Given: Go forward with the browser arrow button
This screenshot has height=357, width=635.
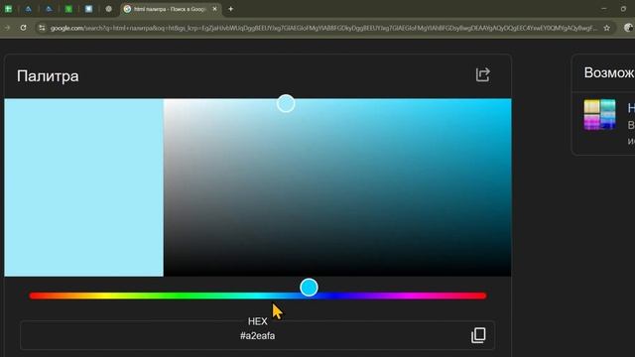Looking at the screenshot, I should click(x=7, y=28).
